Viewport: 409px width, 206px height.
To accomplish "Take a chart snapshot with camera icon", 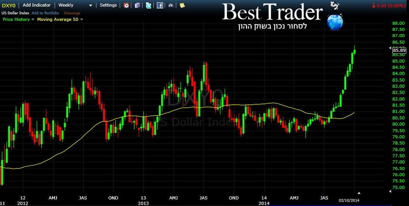I will click(x=171, y=5).
